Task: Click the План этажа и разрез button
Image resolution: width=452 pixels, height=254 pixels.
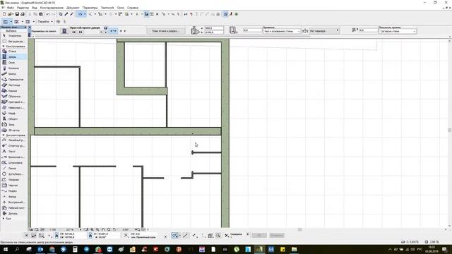Action: click(165, 31)
